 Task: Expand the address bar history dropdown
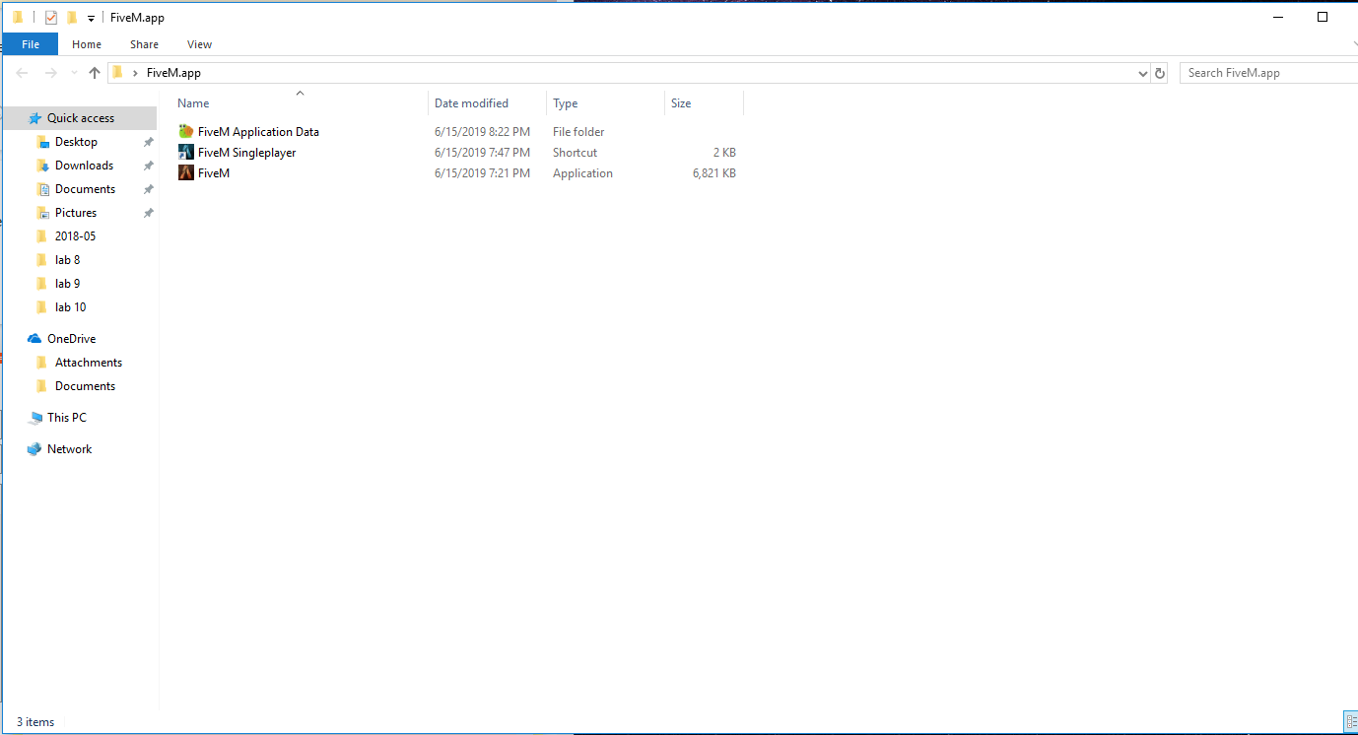[1143, 73]
